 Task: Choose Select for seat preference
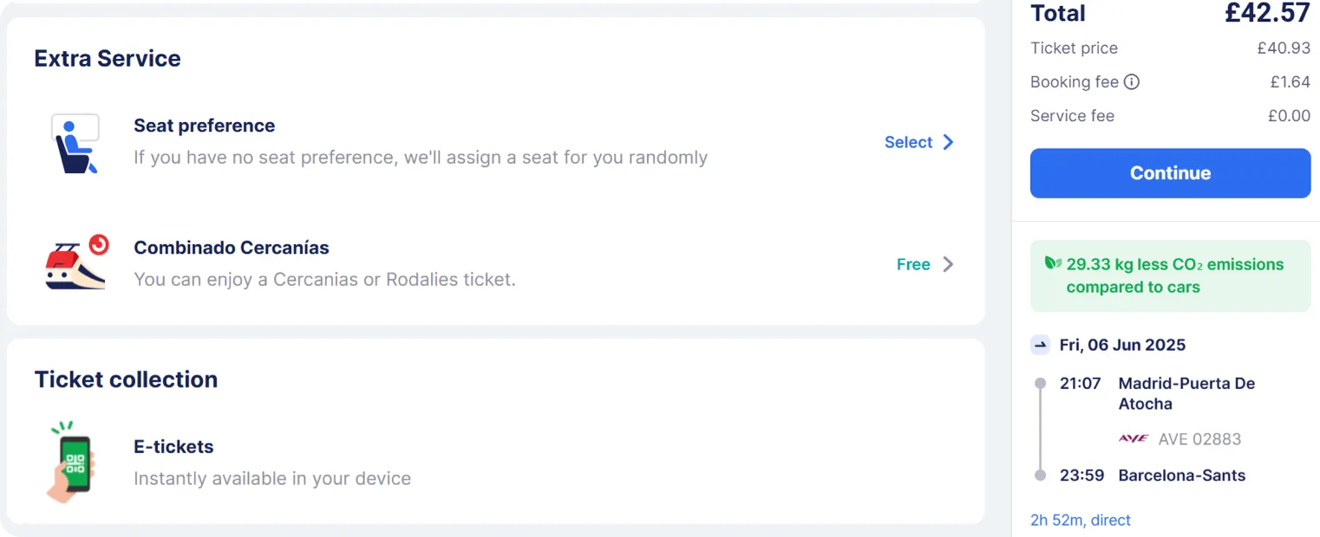[908, 142]
